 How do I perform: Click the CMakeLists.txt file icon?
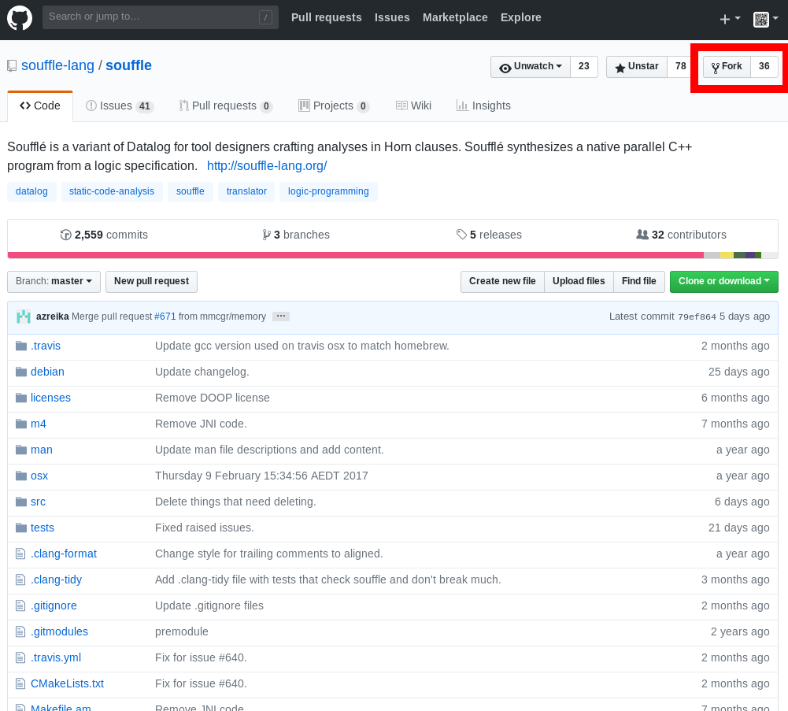pyautogui.click(x=20, y=683)
